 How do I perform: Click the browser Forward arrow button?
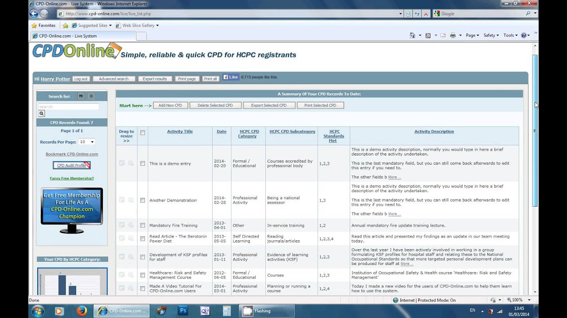coord(44,13)
